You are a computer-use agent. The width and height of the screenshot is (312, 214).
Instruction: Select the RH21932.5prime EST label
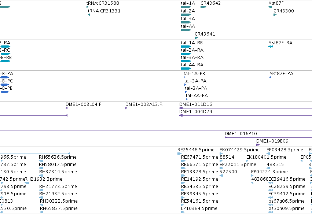(x=58, y=194)
